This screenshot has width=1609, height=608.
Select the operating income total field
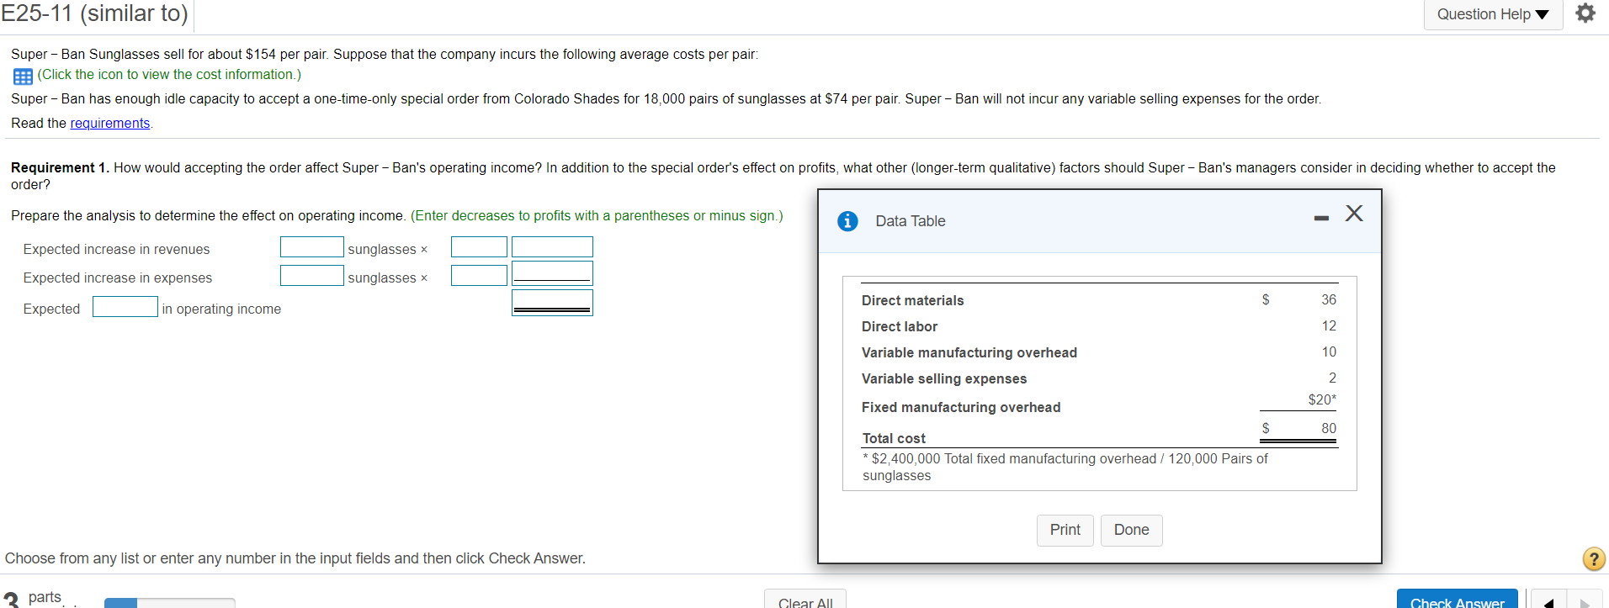[552, 303]
